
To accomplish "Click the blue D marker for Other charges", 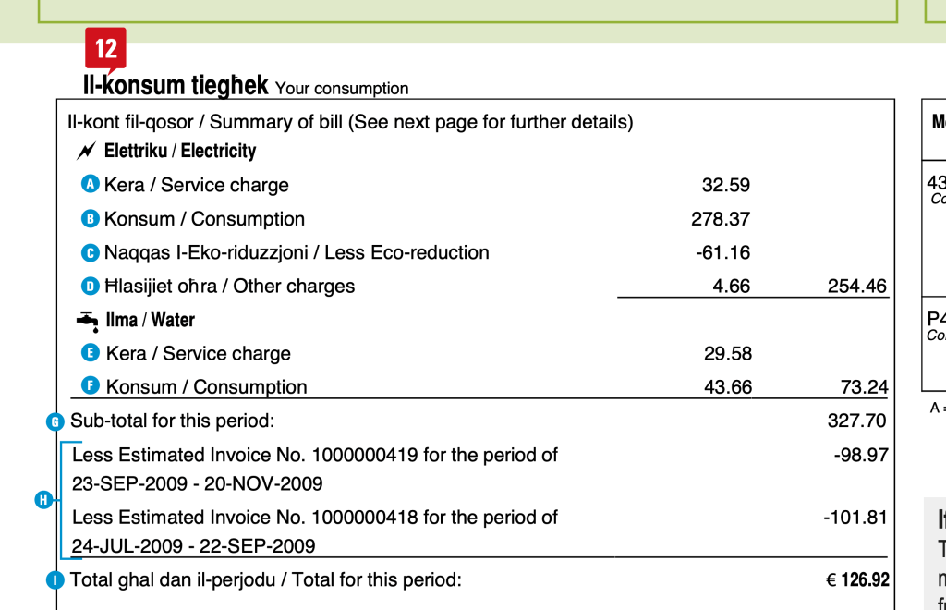I will coord(91,287).
